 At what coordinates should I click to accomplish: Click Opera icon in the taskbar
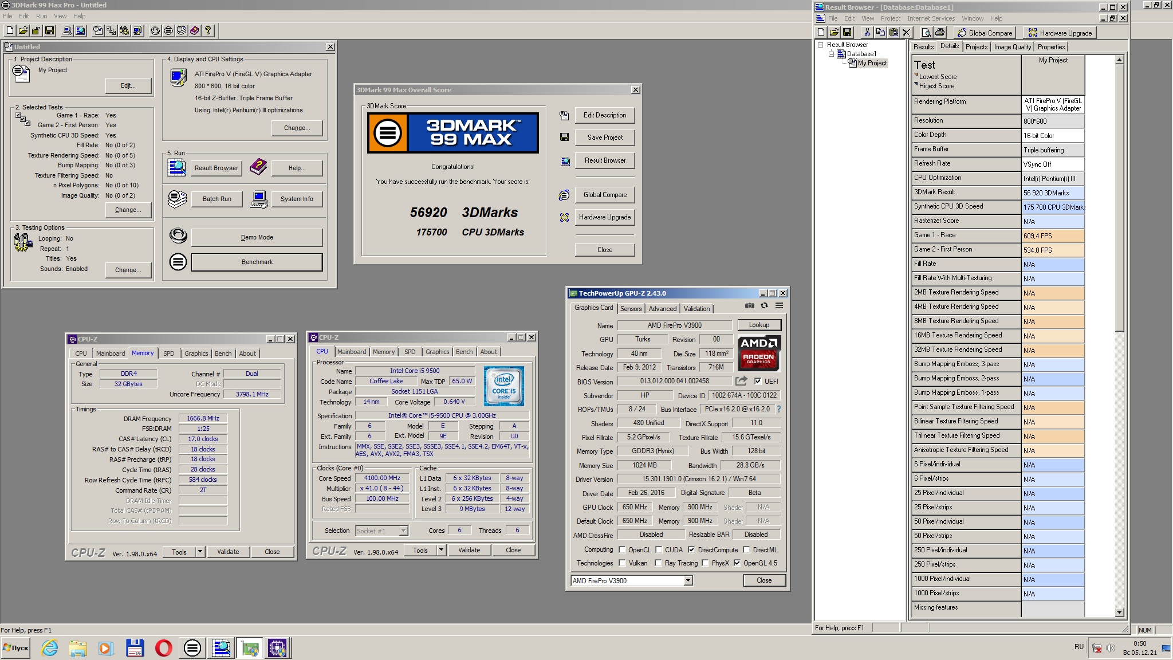click(x=163, y=648)
